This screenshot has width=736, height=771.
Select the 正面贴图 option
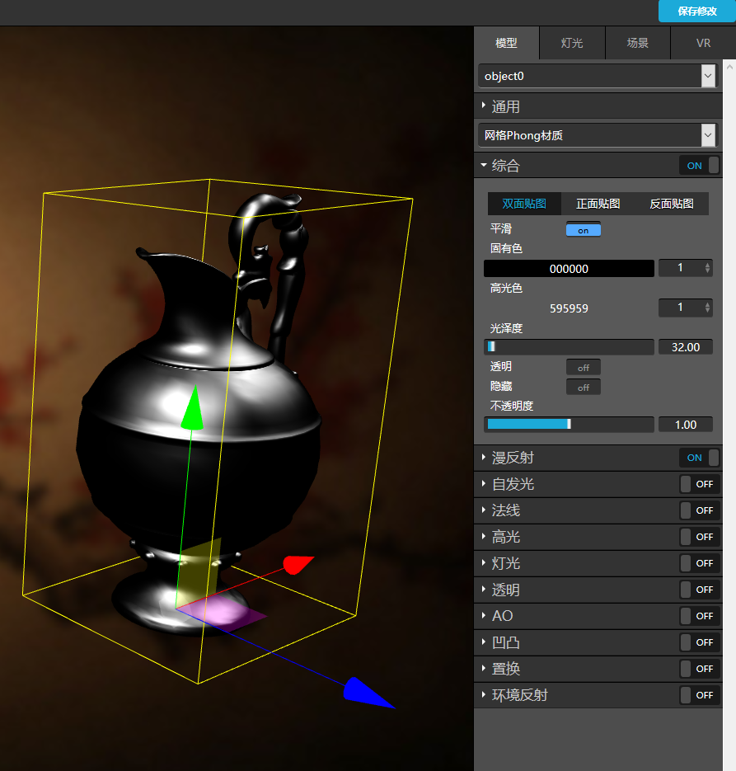point(598,204)
